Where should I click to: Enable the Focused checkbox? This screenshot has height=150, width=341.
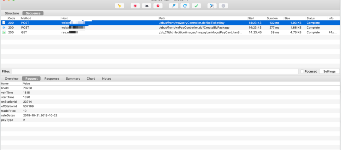tap(302, 72)
